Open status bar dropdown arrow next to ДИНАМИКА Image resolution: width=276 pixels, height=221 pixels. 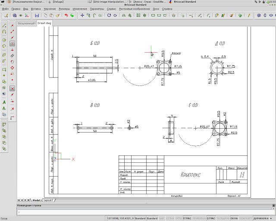[271, 218]
